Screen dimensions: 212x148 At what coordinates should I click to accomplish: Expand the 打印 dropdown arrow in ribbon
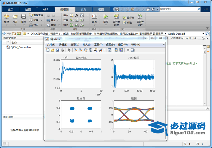[42, 25]
